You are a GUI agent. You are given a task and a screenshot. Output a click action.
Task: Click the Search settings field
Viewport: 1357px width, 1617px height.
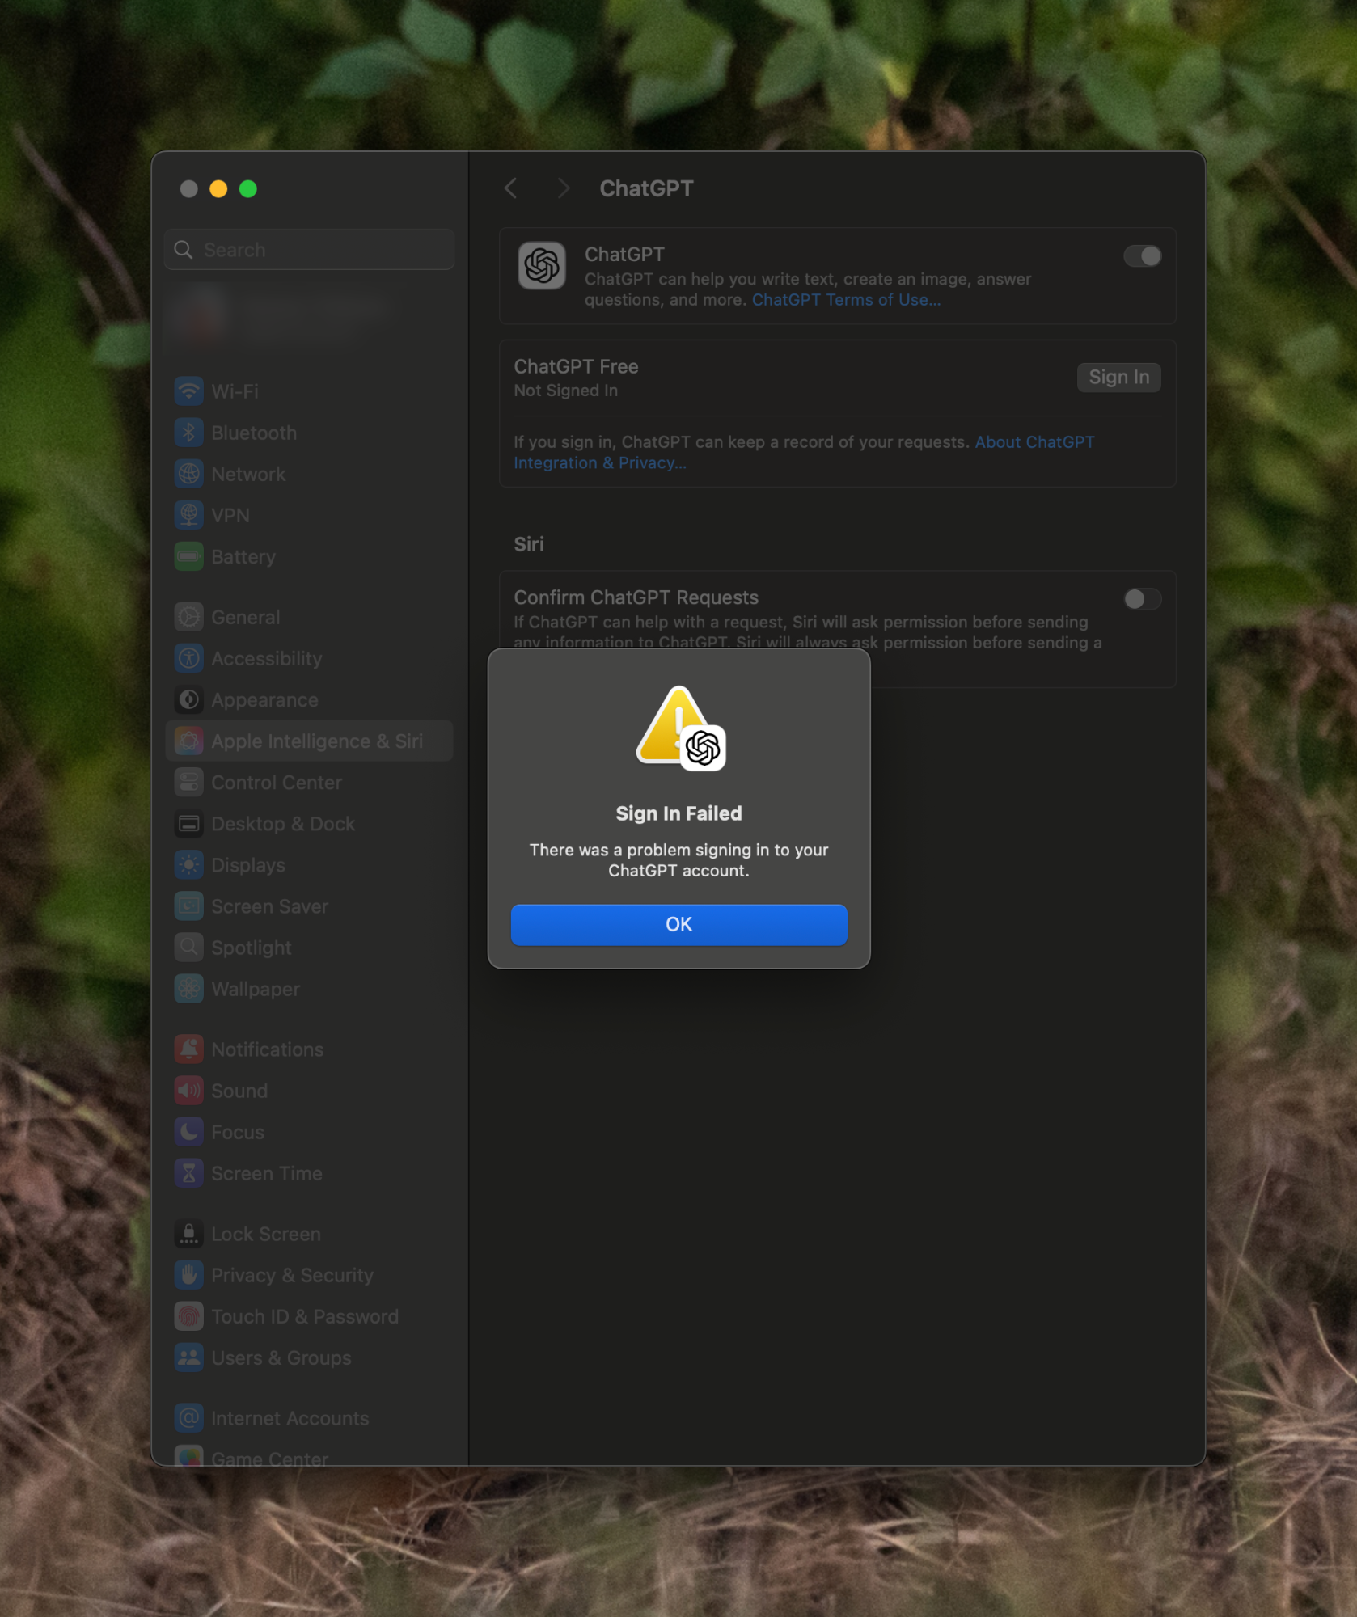pos(309,249)
